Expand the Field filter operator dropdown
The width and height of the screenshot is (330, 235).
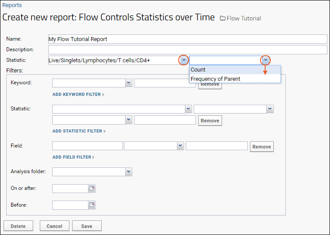point(180,146)
